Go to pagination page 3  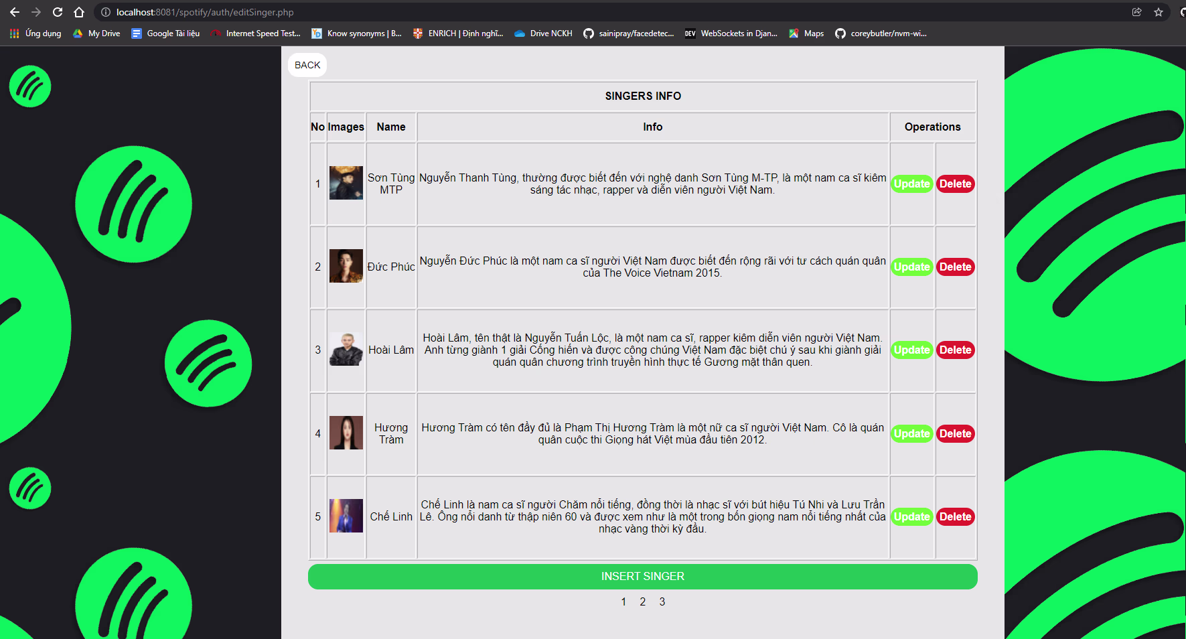(x=662, y=601)
